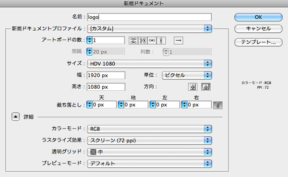Open the カラーモード RGB dropdown
This screenshot has width=288, height=177.
pos(149,129)
